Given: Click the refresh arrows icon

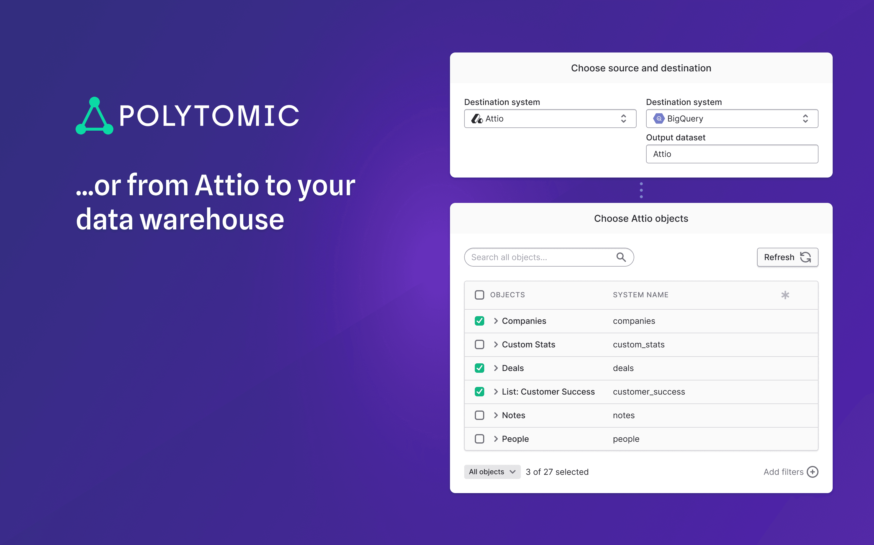Looking at the screenshot, I should pos(805,257).
